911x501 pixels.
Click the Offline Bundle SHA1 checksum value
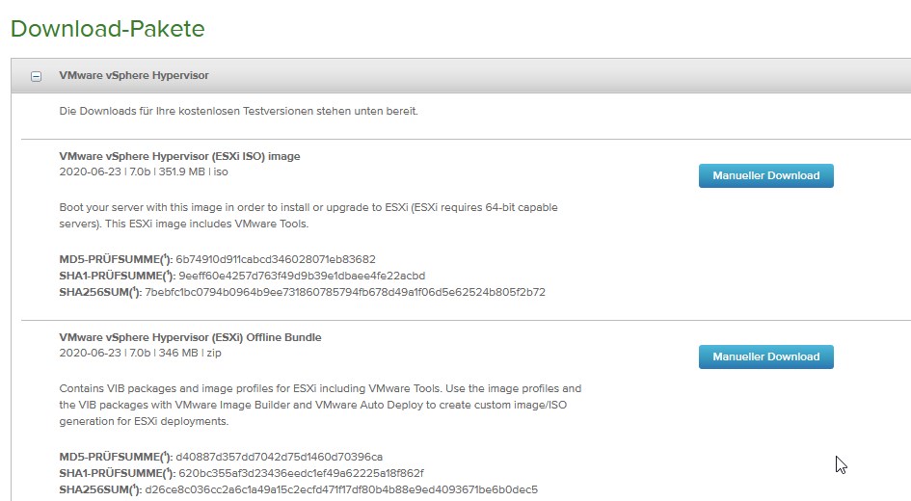[x=300, y=473]
